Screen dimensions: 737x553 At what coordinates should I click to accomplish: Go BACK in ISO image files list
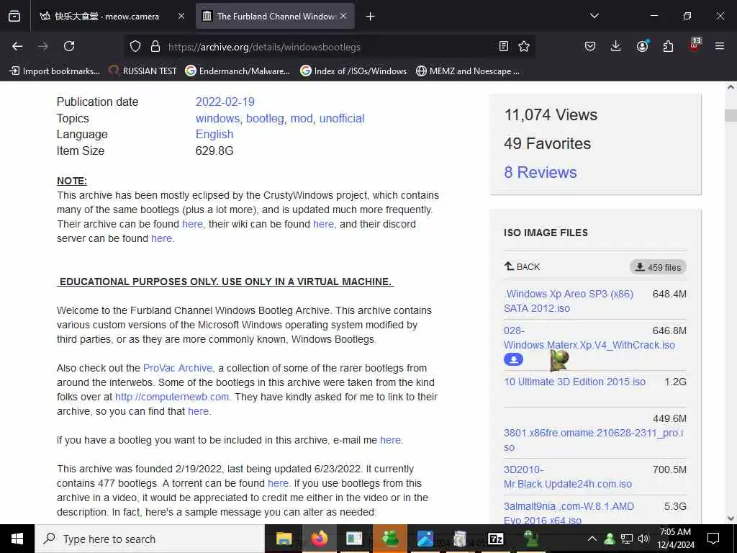[523, 266]
